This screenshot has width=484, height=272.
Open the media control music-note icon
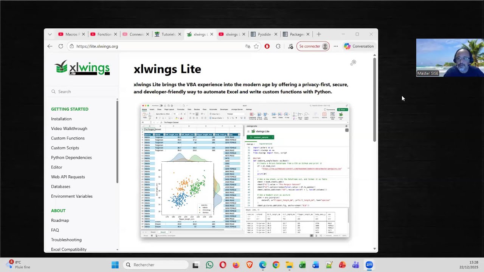click(x=290, y=46)
